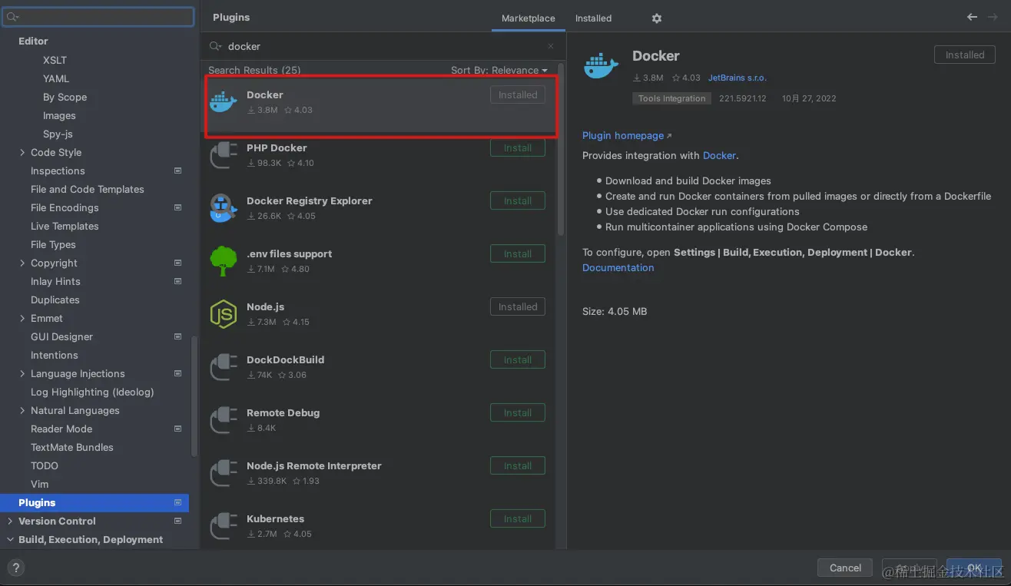Open the help question mark button
The height and width of the screenshot is (586, 1011).
(15, 568)
